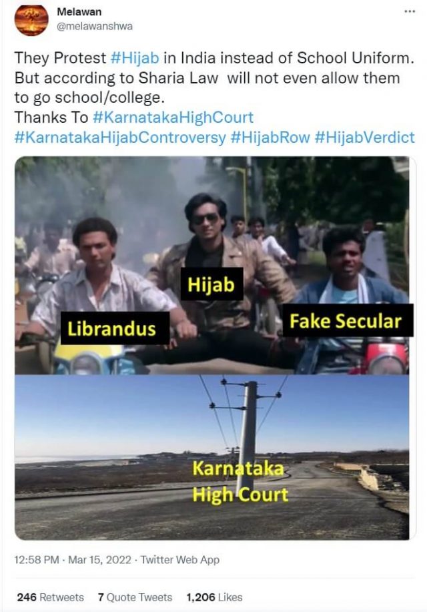Open the #HijabVerdict hashtag

pos(364,137)
